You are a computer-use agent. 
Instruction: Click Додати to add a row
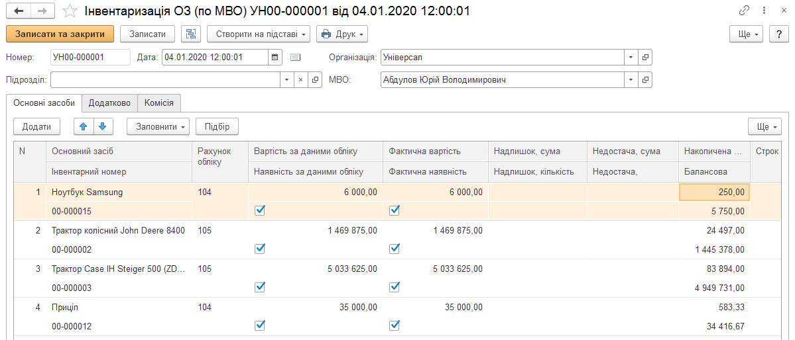point(36,126)
